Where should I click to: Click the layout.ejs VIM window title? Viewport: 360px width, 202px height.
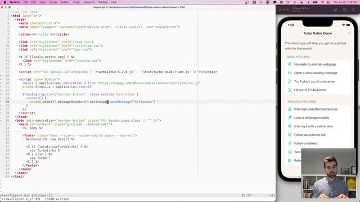pos(139,7)
